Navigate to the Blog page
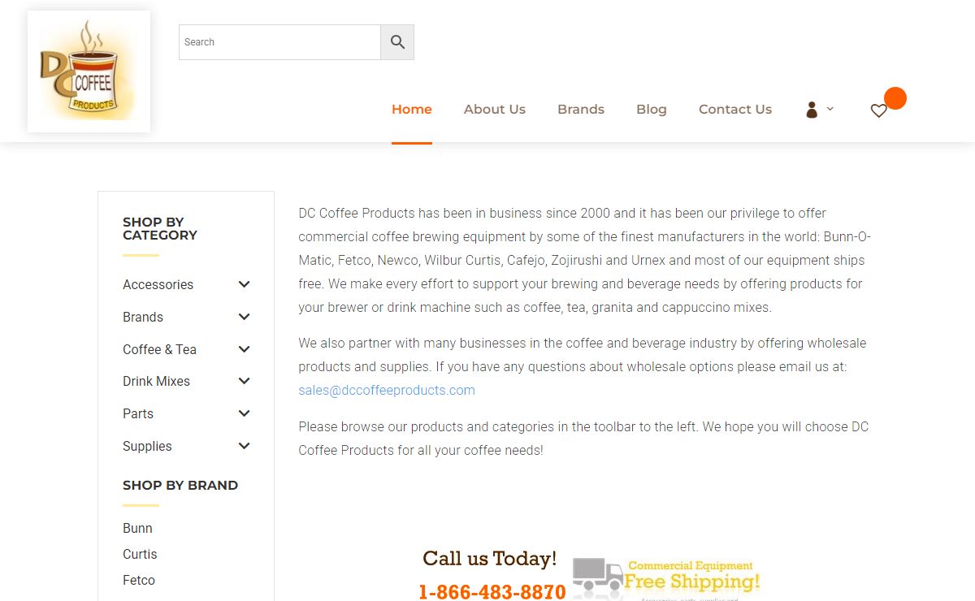 point(652,109)
